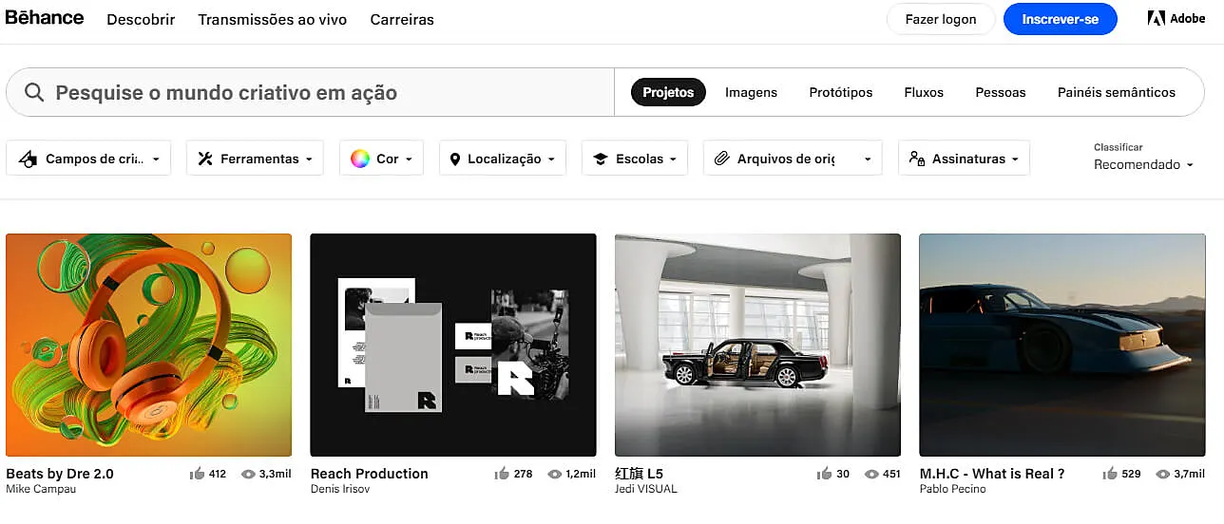
Task: Click the 3,3mil views count
Action: click(x=276, y=474)
